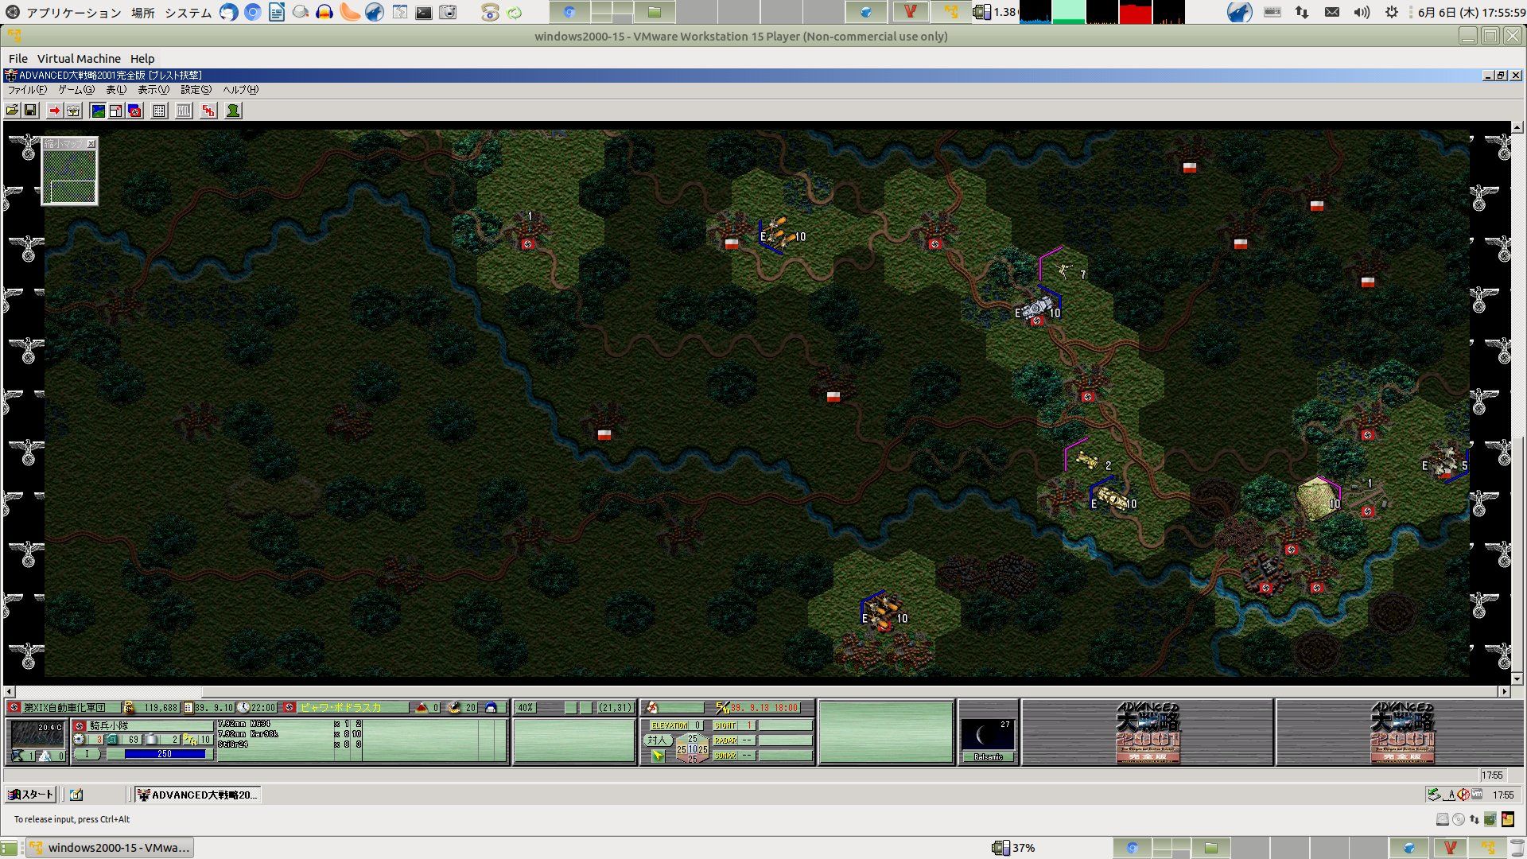Image resolution: width=1527 pixels, height=859 pixels.
Task: Click the red E/D toolbar icon
Action: click(x=208, y=111)
